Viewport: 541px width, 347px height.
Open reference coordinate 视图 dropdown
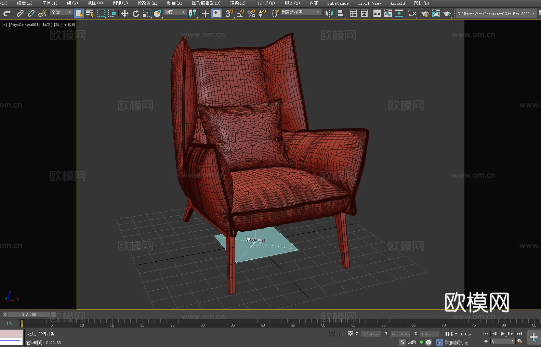pos(175,12)
